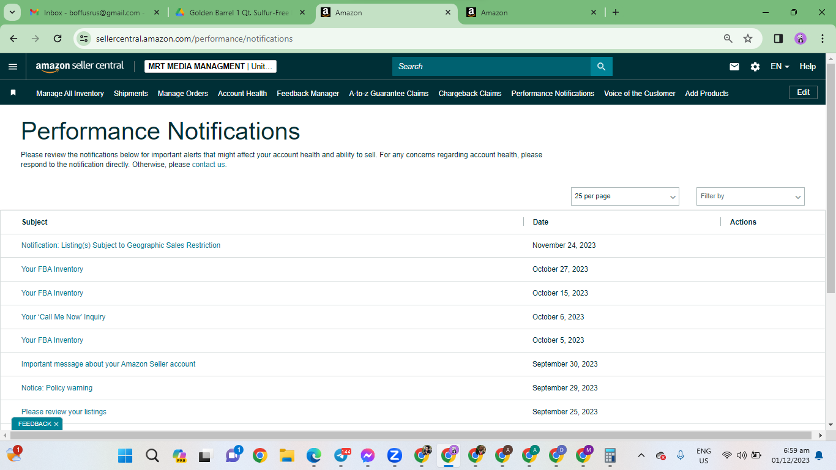Open Feedback Manager in the nav bar

pos(308,94)
